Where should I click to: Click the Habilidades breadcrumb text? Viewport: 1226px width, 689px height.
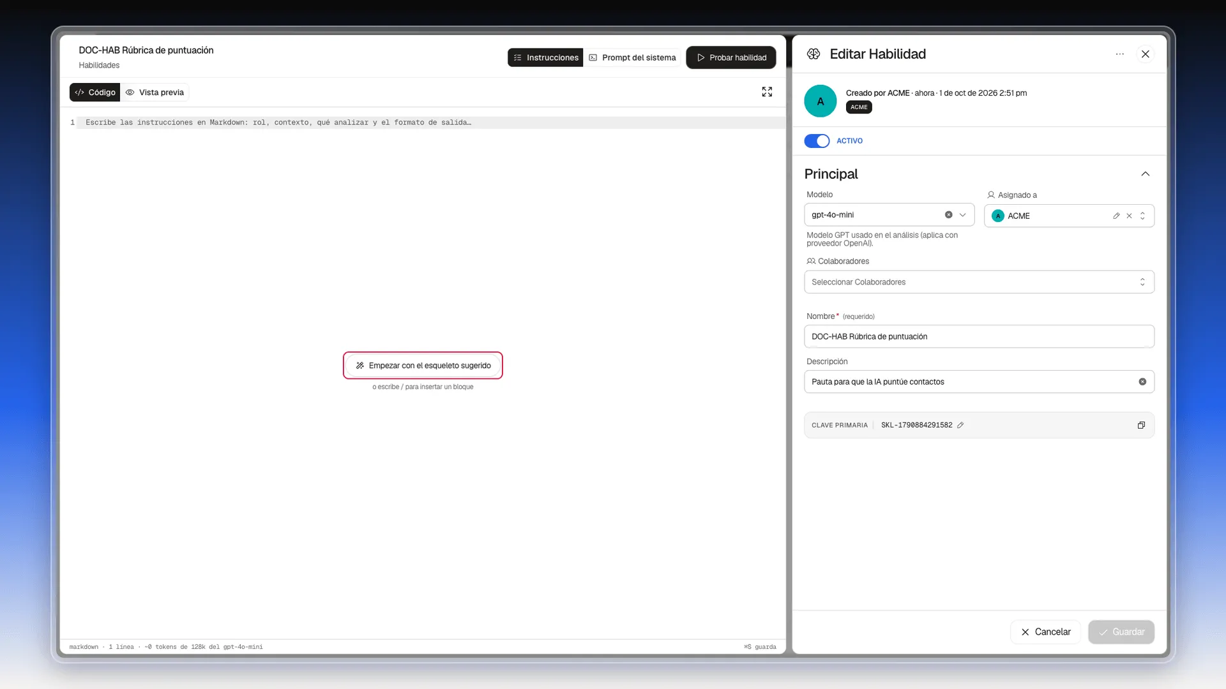click(99, 65)
